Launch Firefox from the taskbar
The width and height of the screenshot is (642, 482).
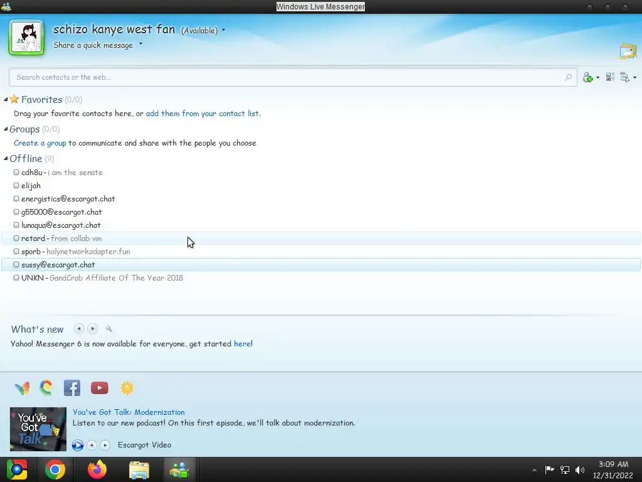pos(97,469)
